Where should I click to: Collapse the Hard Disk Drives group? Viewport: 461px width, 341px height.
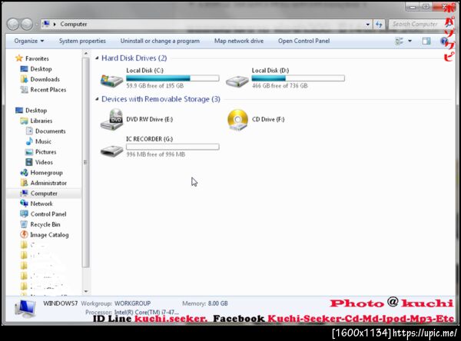97,58
